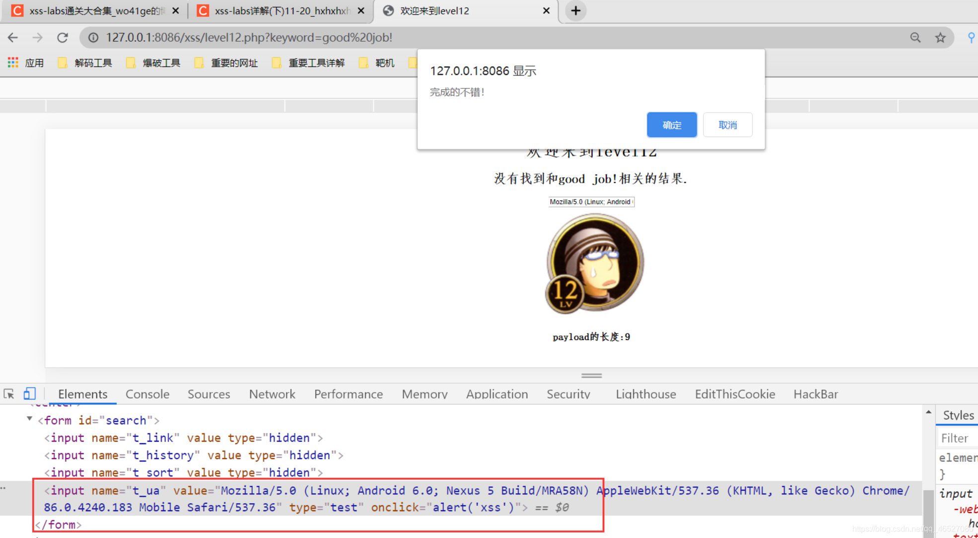Reload the page with refresh icon
Image resolution: width=978 pixels, height=538 pixels.
point(62,38)
